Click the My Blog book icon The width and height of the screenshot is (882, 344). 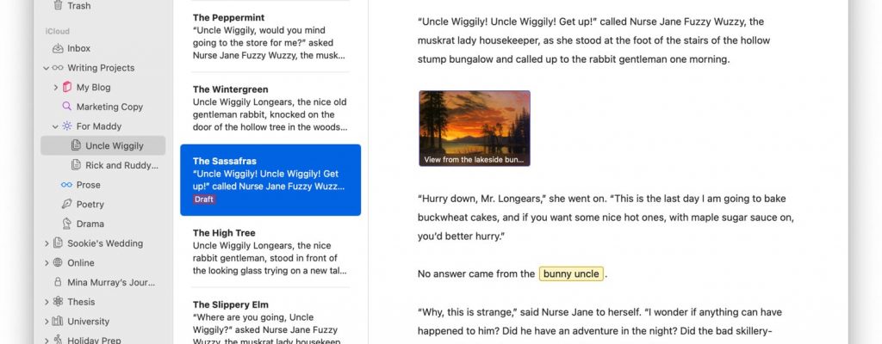pyautogui.click(x=67, y=87)
